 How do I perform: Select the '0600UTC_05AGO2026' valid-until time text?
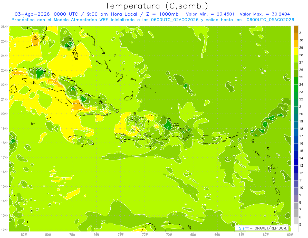pyautogui.click(x=270, y=20)
